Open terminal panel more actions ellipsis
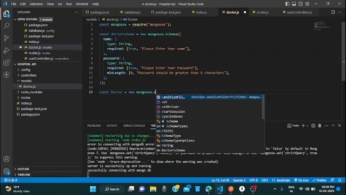Image resolution: width=346 pixels, height=195 pixels. coord(327,126)
